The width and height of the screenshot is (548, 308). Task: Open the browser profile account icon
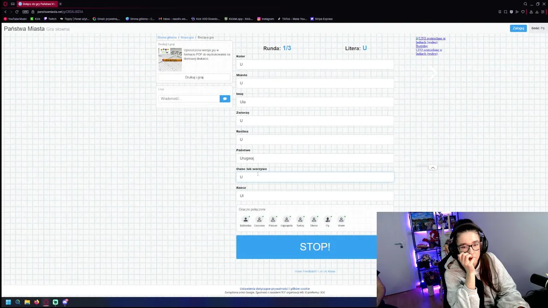pos(531,12)
